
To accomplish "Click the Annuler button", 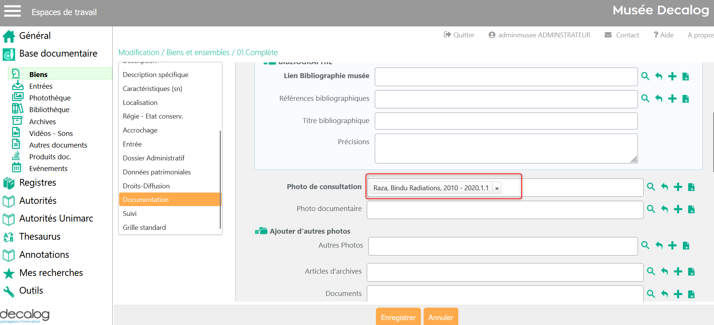I will [441, 317].
